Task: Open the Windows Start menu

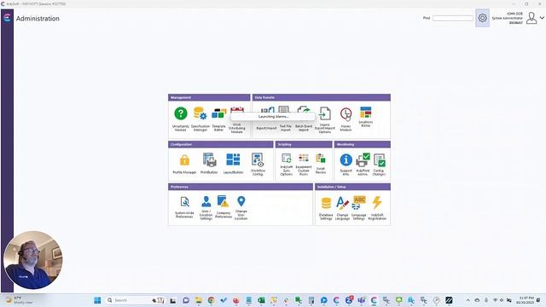Action: pyautogui.click(x=97, y=300)
